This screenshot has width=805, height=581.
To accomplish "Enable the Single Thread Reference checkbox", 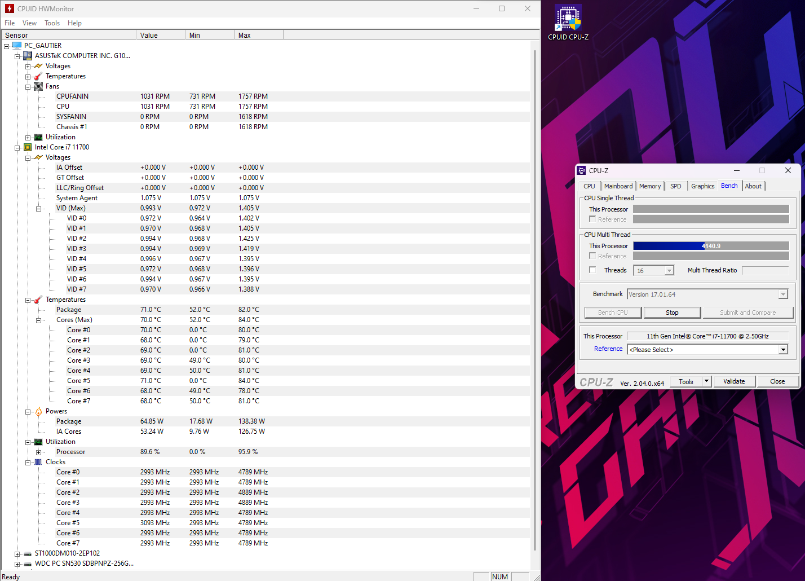I will (x=592, y=219).
